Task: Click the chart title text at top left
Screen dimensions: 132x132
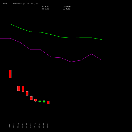Action: point(22,4)
